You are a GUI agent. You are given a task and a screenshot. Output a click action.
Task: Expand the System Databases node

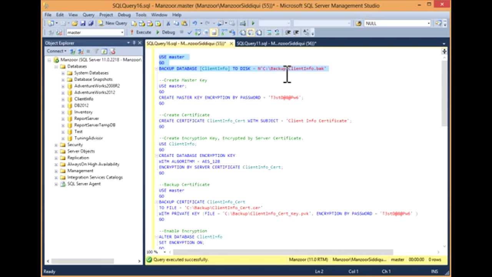pos(63,73)
